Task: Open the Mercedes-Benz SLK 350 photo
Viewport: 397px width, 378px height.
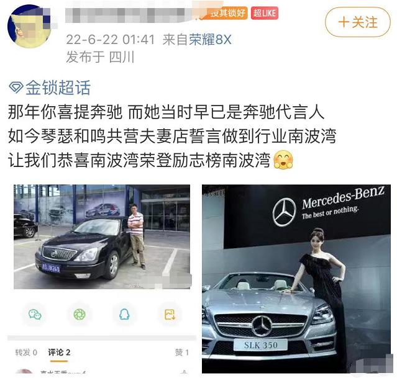Action: pos(296,279)
